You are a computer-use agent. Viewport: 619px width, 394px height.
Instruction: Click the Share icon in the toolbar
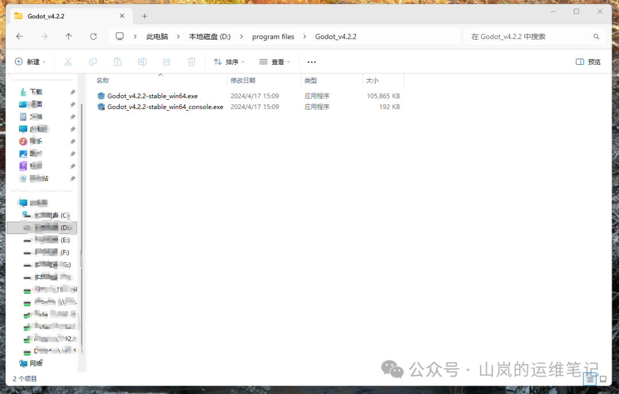tap(167, 61)
